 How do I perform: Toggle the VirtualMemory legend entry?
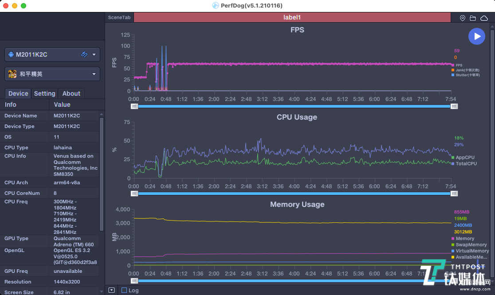click(x=470, y=251)
